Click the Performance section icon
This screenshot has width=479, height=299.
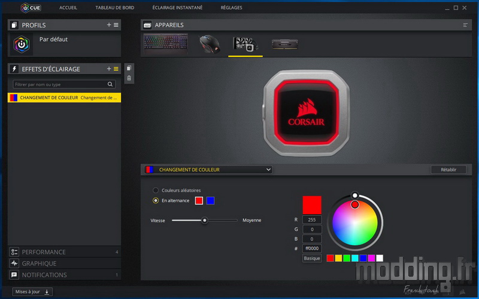coord(14,252)
